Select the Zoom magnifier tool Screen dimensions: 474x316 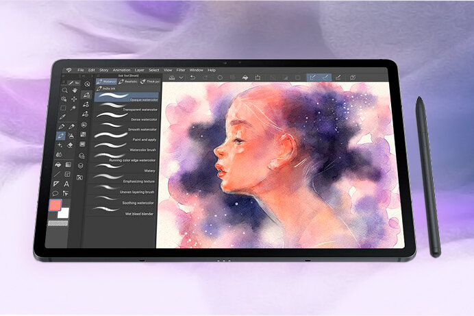pyautogui.click(x=64, y=90)
